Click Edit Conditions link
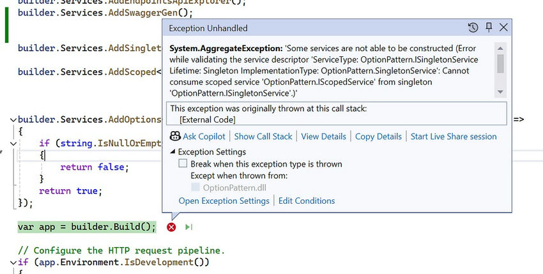 [307, 201]
